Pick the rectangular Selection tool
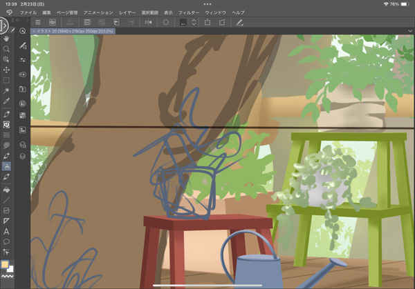The image size is (415, 289). [6, 80]
